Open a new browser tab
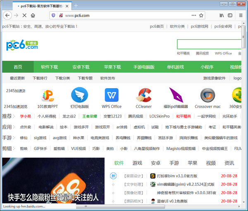The width and height of the screenshot is (248, 211). pos(76,5)
